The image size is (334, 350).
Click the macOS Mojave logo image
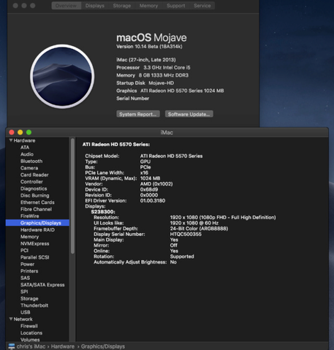[62, 76]
